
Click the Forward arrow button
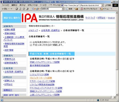(11, 9)
